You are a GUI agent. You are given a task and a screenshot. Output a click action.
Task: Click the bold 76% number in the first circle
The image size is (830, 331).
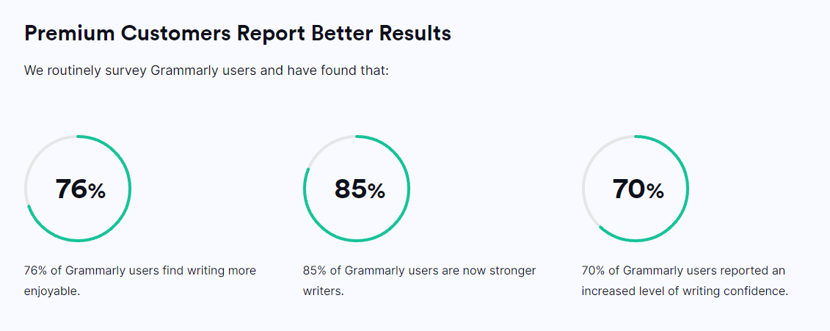[x=81, y=189]
